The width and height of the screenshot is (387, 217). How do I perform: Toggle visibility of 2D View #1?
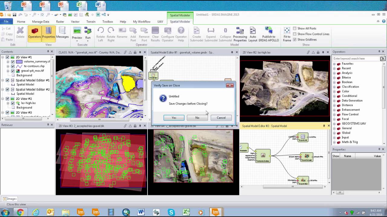click(8, 57)
